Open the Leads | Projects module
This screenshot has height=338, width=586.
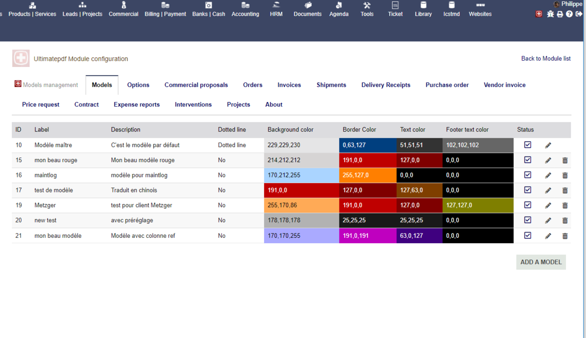click(x=83, y=9)
